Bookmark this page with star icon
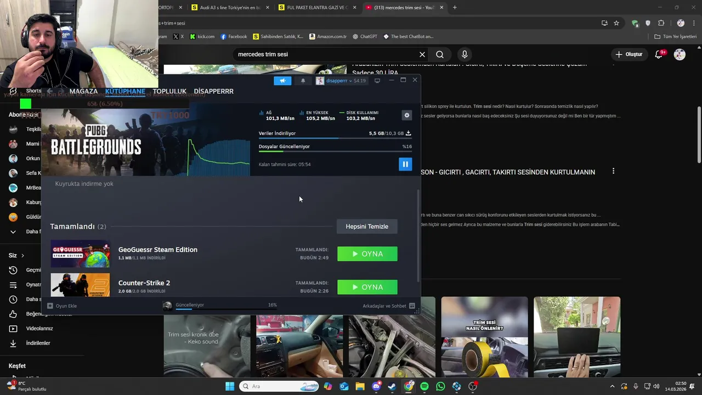 [616, 23]
